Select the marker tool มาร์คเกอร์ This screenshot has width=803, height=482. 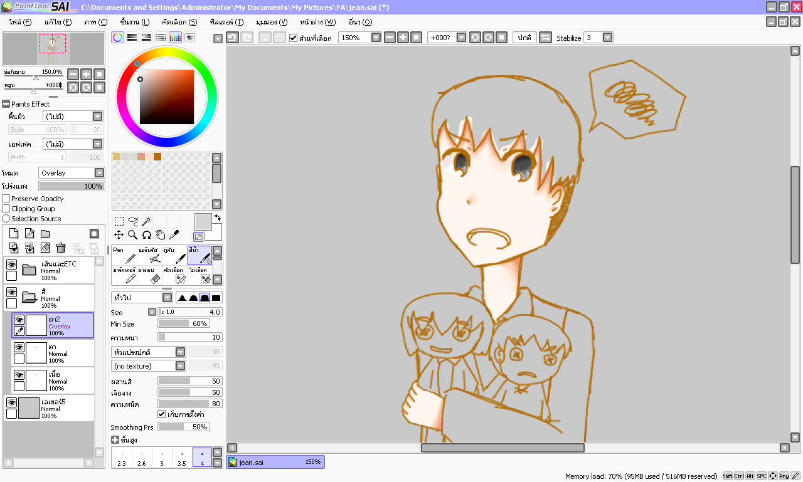tap(124, 275)
